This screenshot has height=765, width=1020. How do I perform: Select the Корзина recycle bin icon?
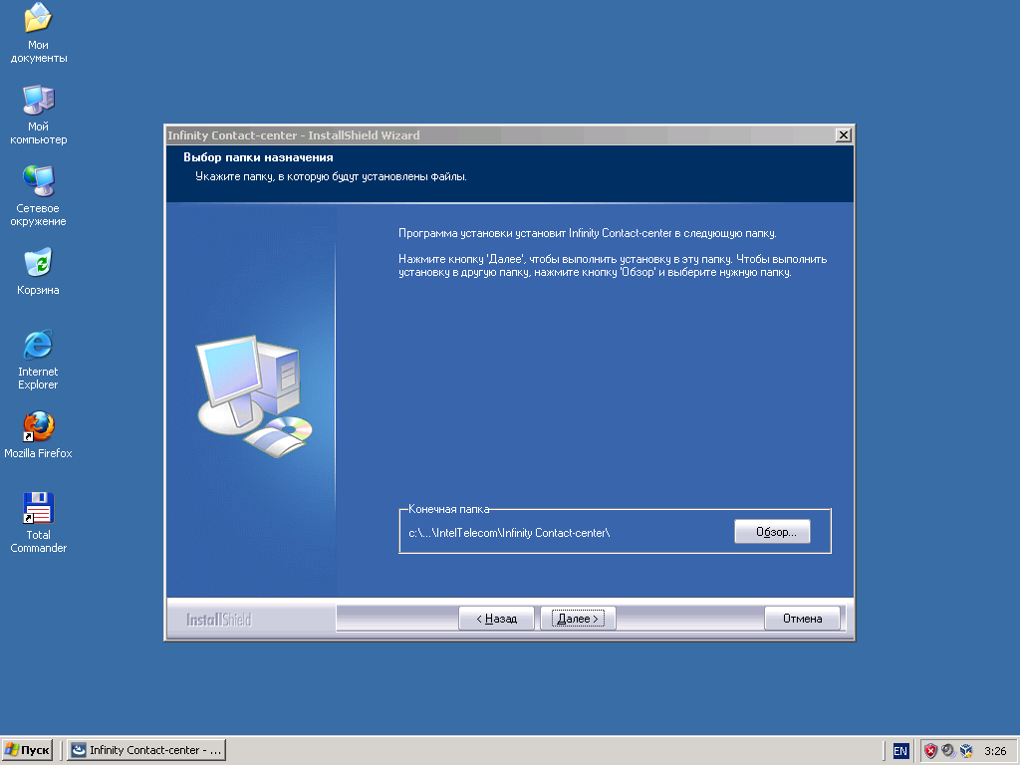pos(38,272)
